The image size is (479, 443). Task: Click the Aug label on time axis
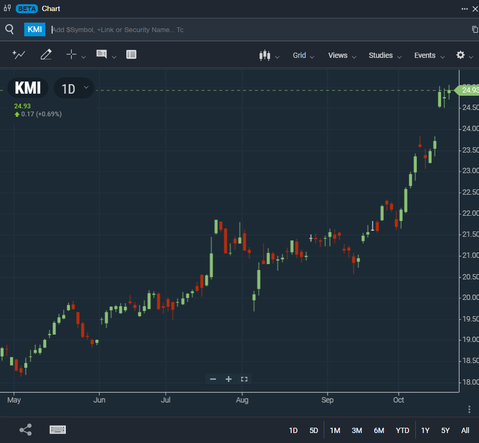242,400
